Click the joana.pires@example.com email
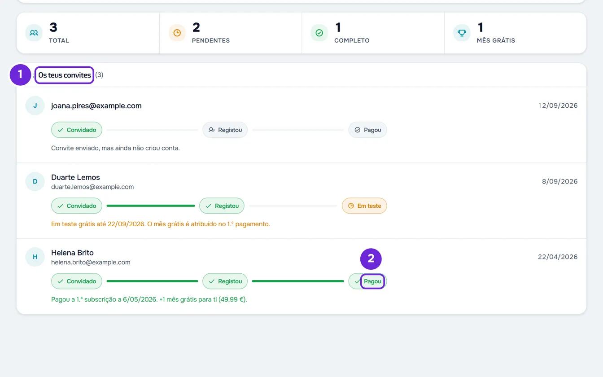 point(96,106)
